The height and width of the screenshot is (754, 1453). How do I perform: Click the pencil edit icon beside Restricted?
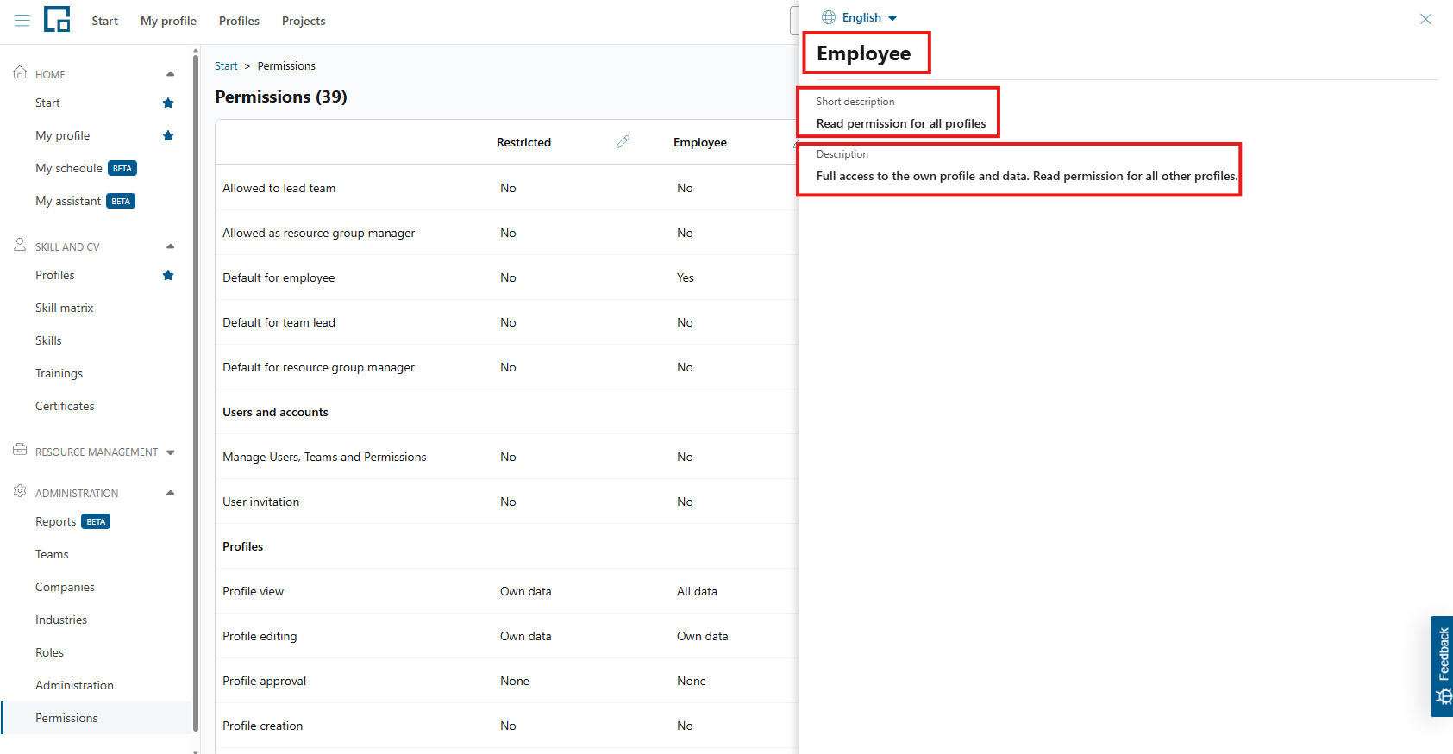[x=623, y=142]
